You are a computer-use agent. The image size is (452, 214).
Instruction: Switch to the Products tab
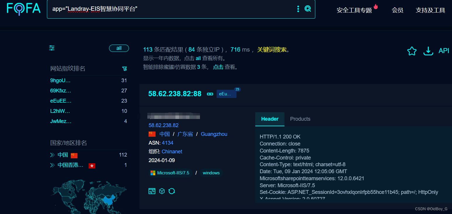(300, 119)
